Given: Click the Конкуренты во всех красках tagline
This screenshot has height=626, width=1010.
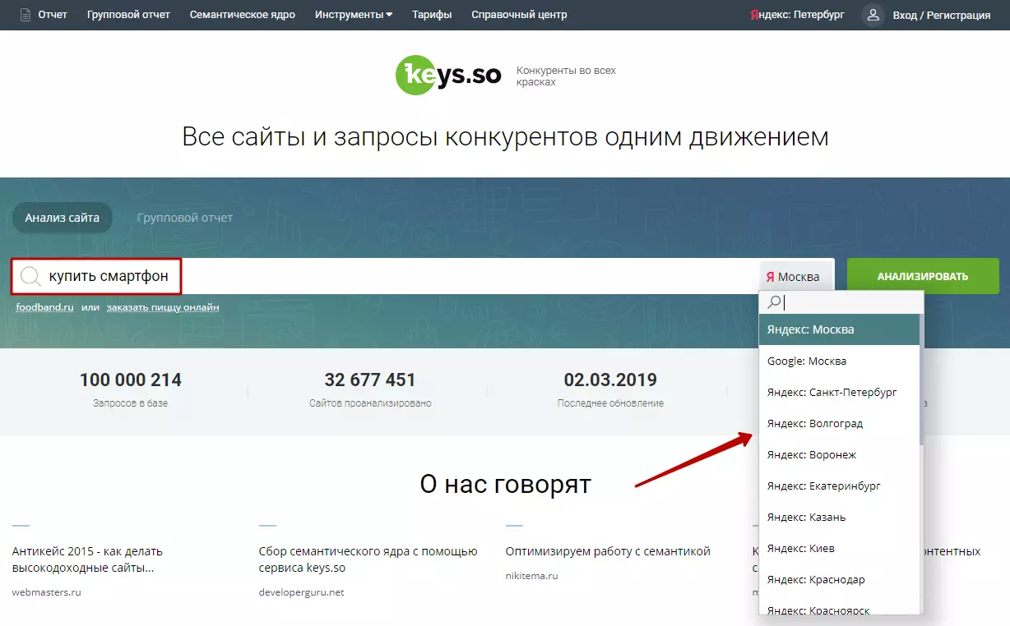Looking at the screenshot, I should pos(566,76).
